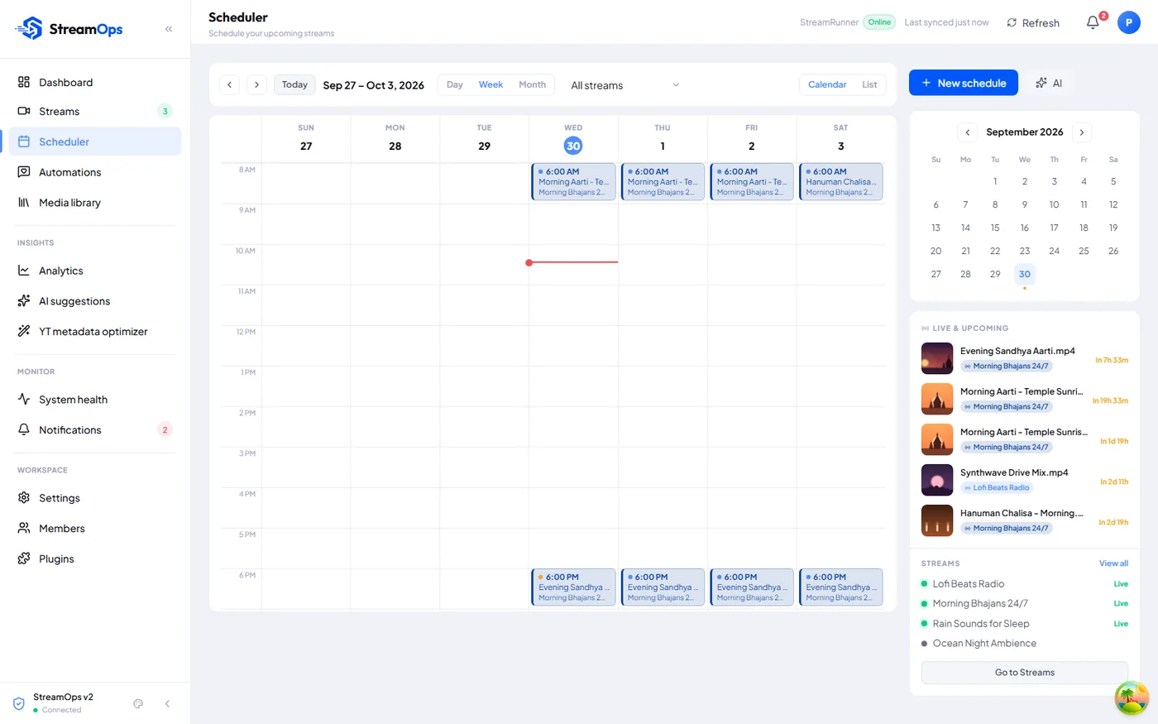
Task: Click the AI suggestions sparkle icon
Action: pyautogui.click(x=24, y=301)
